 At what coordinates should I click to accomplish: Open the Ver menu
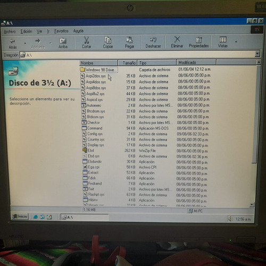click(x=39, y=31)
